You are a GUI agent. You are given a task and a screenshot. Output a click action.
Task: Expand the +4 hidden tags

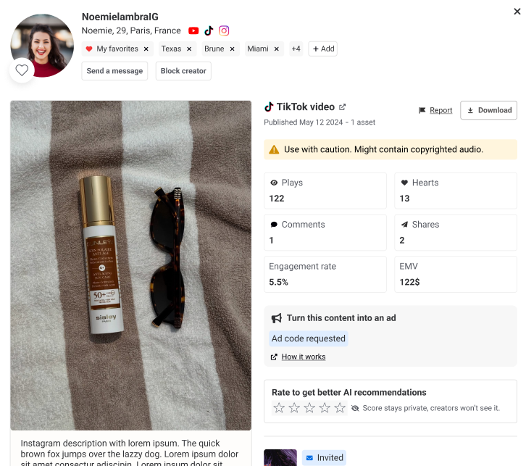point(296,49)
